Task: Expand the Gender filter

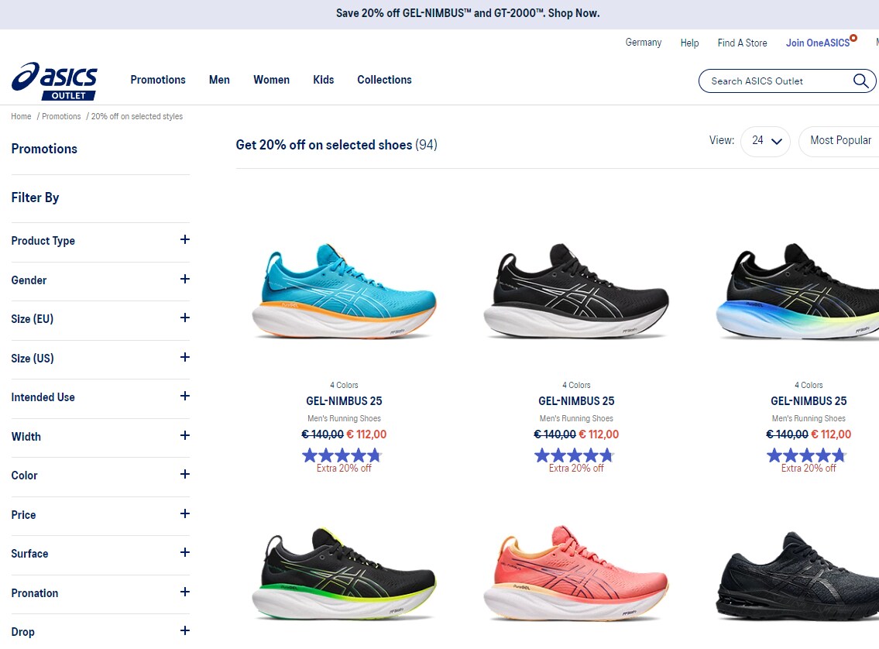Action: click(101, 280)
